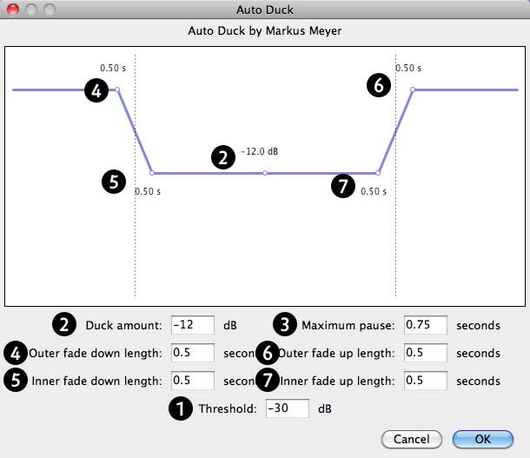Click the number 6 badge inside the graph

(x=378, y=85)
